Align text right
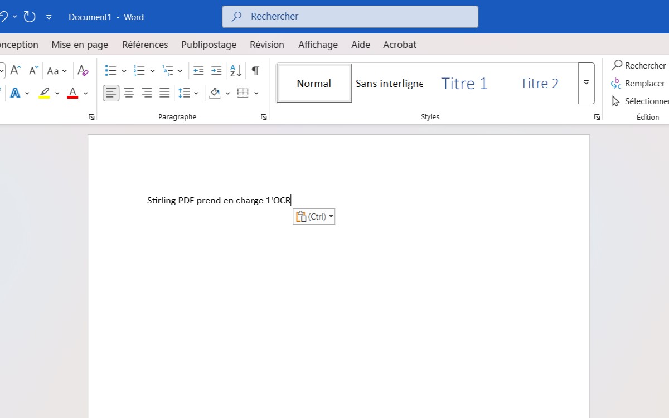 pyautogui.click(x=147, y=93)
